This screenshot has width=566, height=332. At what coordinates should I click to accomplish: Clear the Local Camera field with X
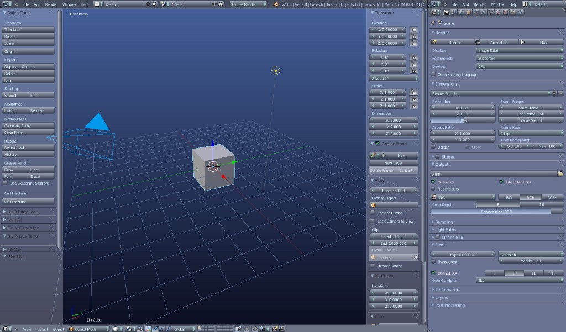point(415,257)
